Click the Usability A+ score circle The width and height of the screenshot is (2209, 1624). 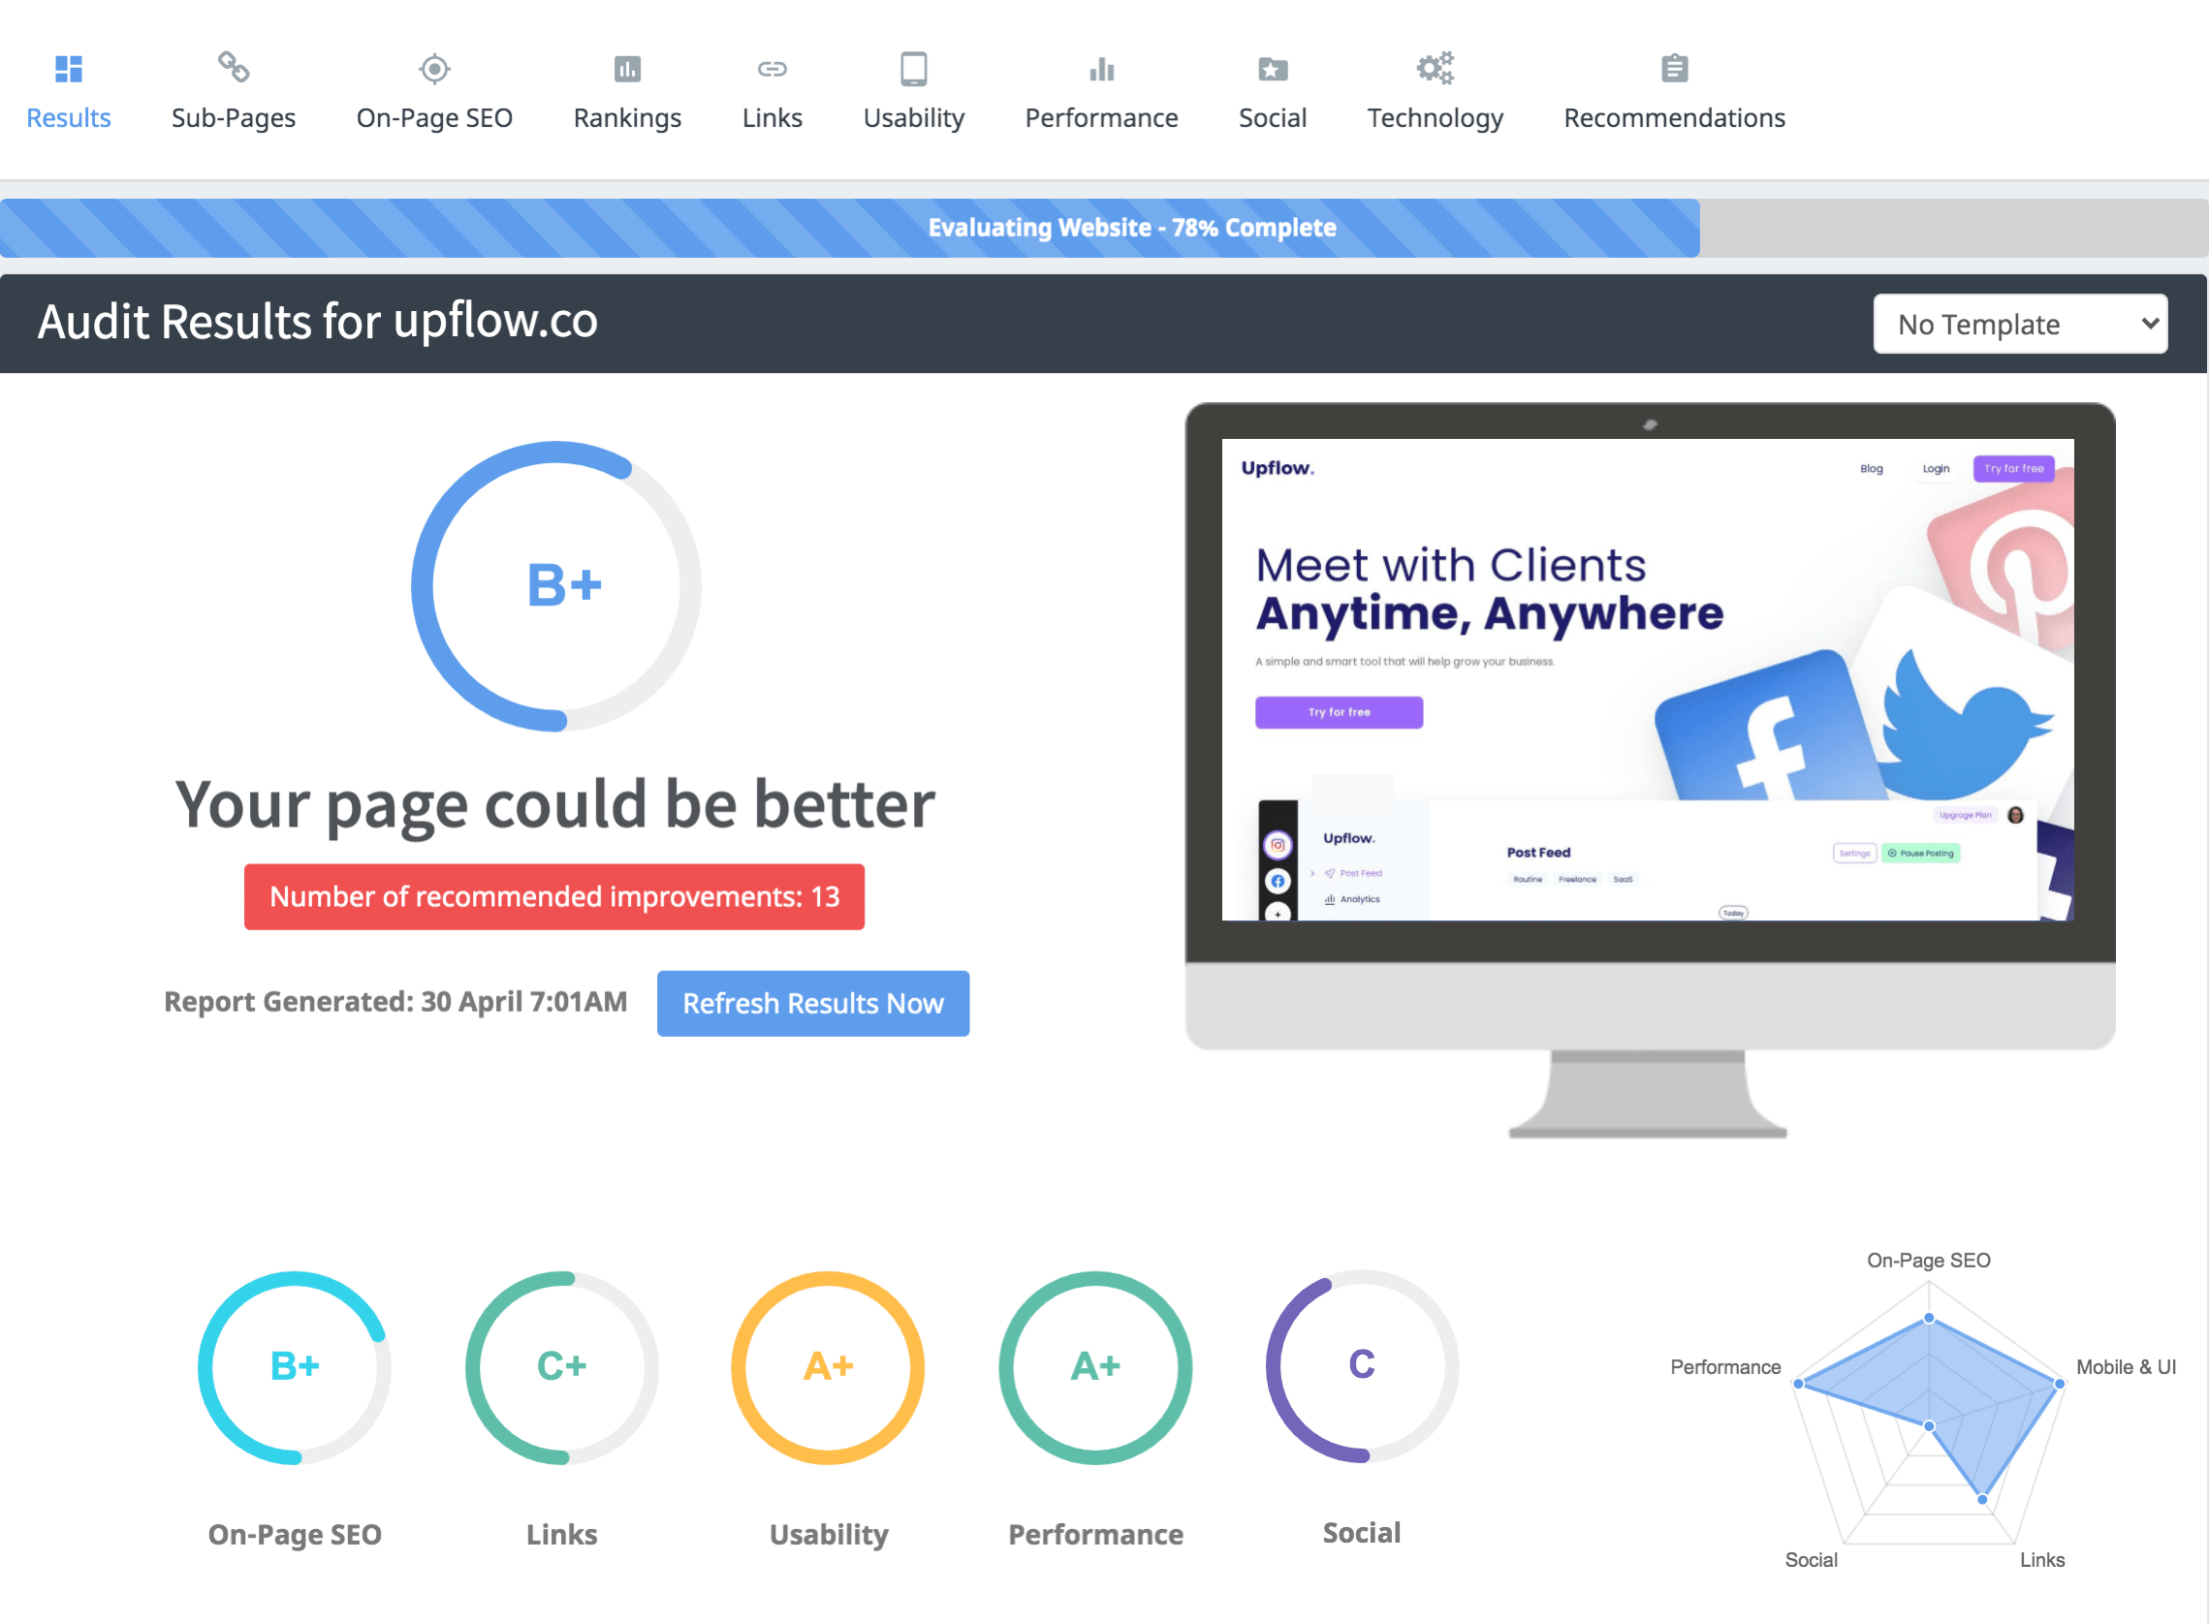point(828,1366)
